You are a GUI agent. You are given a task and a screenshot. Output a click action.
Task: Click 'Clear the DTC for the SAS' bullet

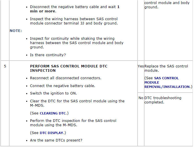pos(77,103)
